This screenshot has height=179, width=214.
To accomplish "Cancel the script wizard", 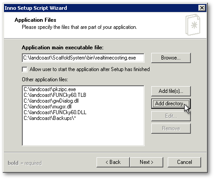I will point(185,162).
